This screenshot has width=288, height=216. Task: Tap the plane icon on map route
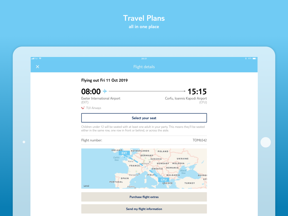coord(146,168)
